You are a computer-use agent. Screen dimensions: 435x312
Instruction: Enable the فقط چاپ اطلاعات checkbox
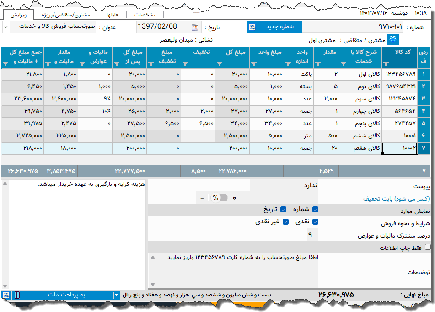(x=428, y=248)
